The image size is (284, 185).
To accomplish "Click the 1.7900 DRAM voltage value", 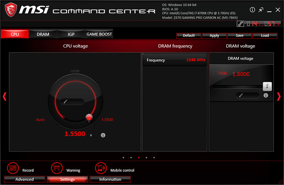I will (x=220, y=73).
